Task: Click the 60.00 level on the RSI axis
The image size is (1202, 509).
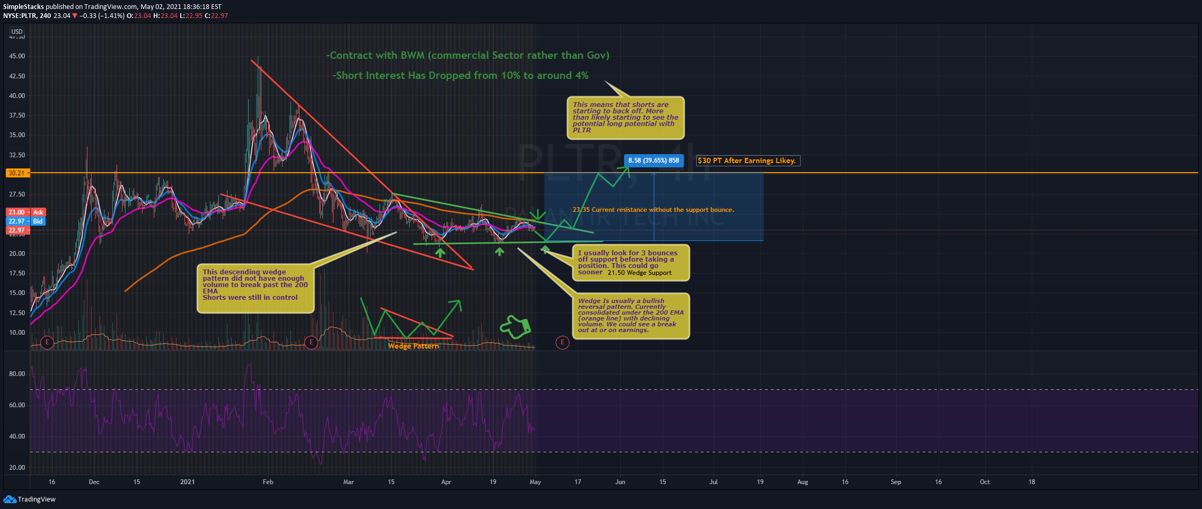Action: click(x=17, y=405)
